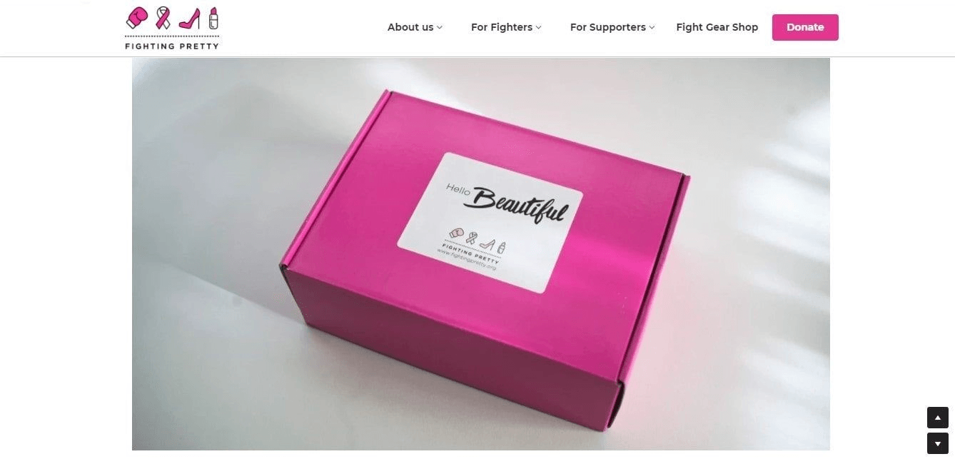Viewport: 955px width, 459px height.
Task: Expand the chevron beside About us
Action: point(440,27)
